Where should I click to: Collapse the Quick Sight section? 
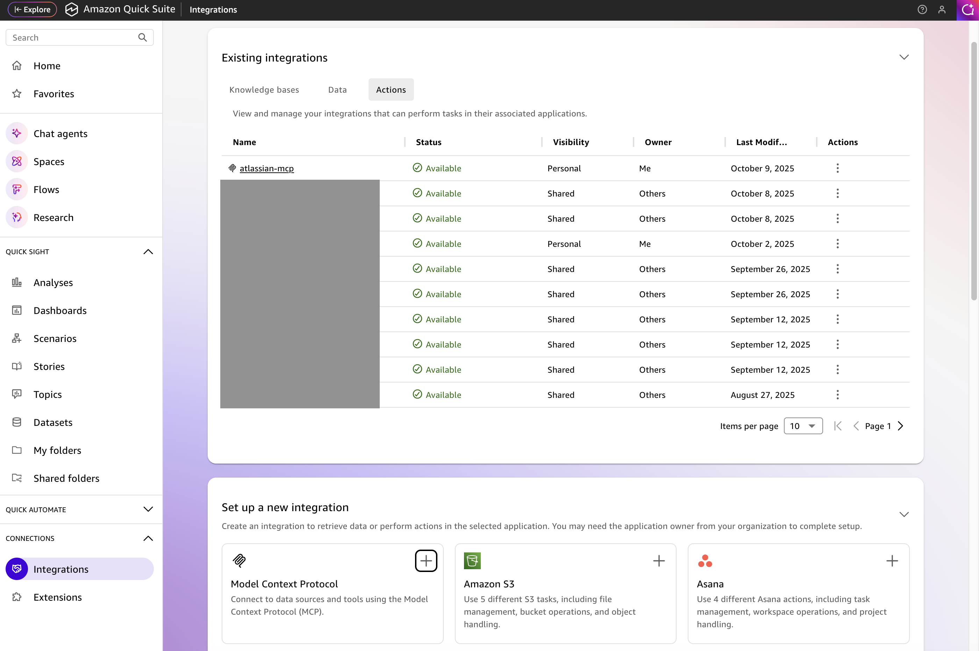point(148,252)
